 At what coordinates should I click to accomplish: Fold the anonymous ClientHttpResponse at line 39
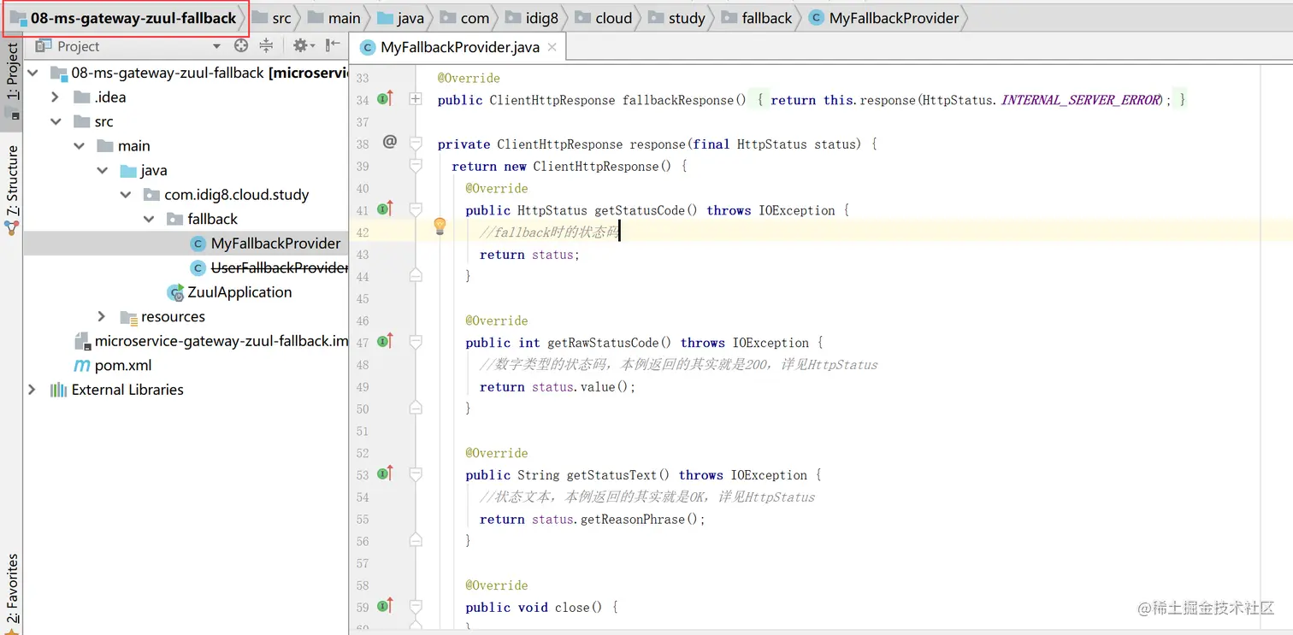(416, 165)
